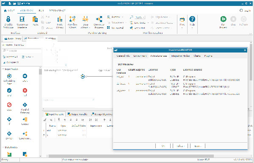Open the Align Nodes dropdown

point(160,17)
